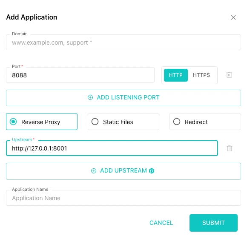
Task: Click the Add Upstream button
Action: 123,171
